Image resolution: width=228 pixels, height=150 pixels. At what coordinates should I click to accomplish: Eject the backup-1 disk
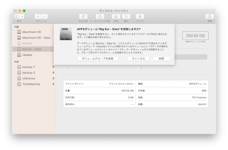(x=53, y=67)
